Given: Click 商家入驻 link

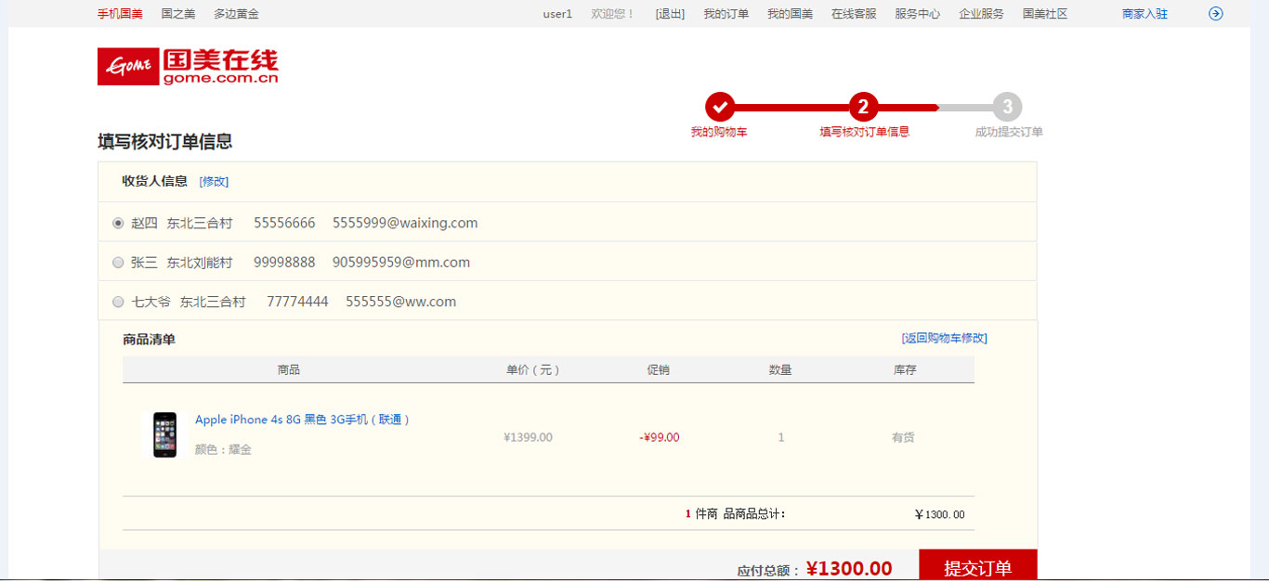Looking at the screenshot, I should [x=1145, y=14].
